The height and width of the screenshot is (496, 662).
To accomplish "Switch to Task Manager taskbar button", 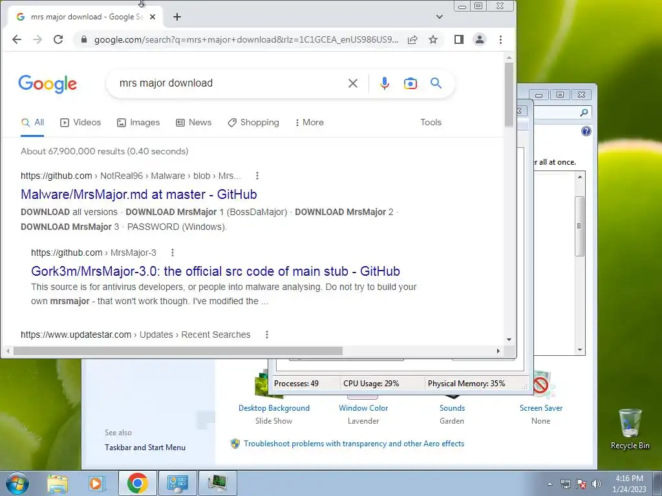I will (x=217, y=483).
